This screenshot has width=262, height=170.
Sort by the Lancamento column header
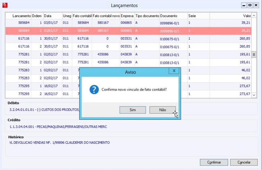pyautogui.click(x=19, y=16)
